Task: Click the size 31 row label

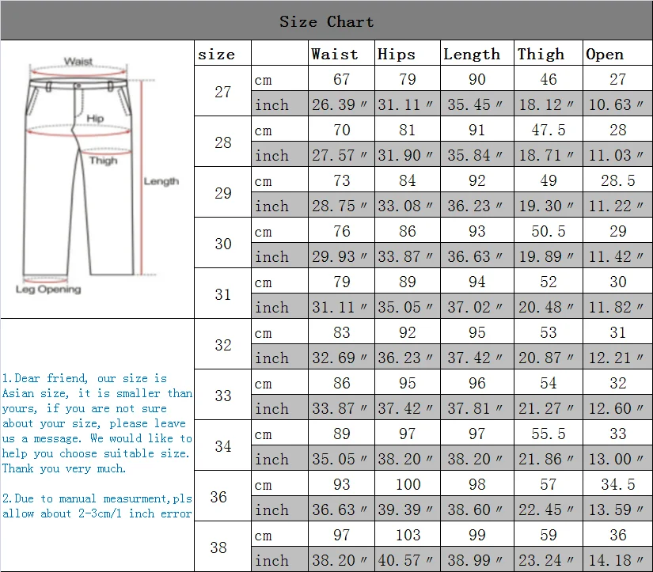Action: [x=222, y=294]
